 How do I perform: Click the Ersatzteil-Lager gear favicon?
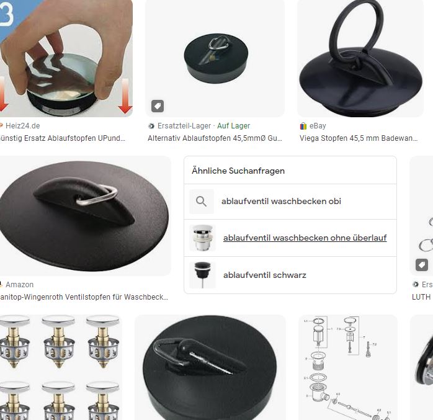[x=151, y=126]
